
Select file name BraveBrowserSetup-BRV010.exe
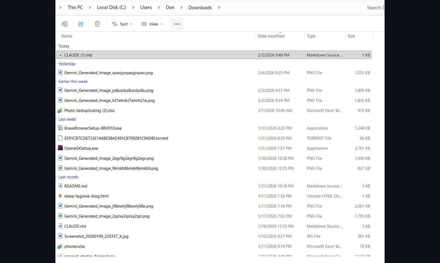coord(93,128)
